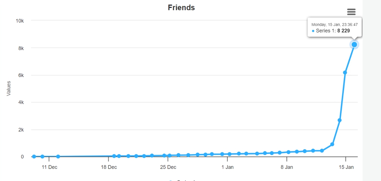
Task: Click the "25 Dec" date label
Action: [x=168, y=167]
